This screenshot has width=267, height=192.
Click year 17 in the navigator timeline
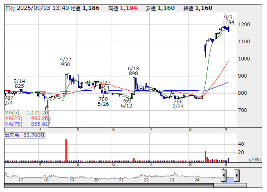(x=21, y=180)
